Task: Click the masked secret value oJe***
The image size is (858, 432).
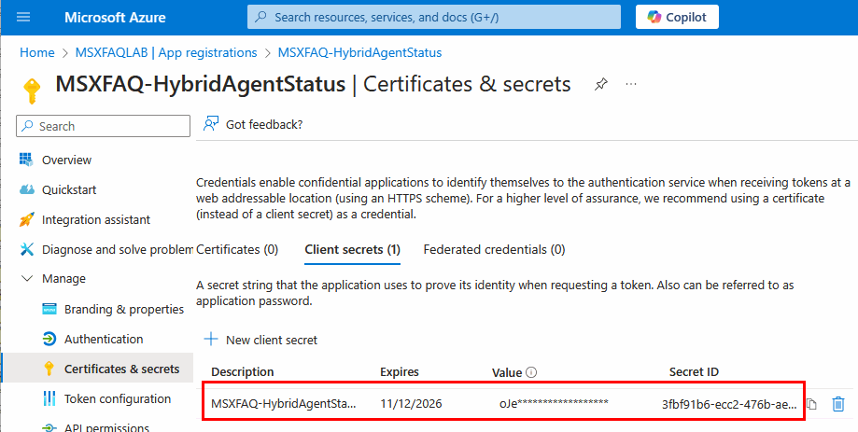Action: pyautogui.click(x=554, y=404)
